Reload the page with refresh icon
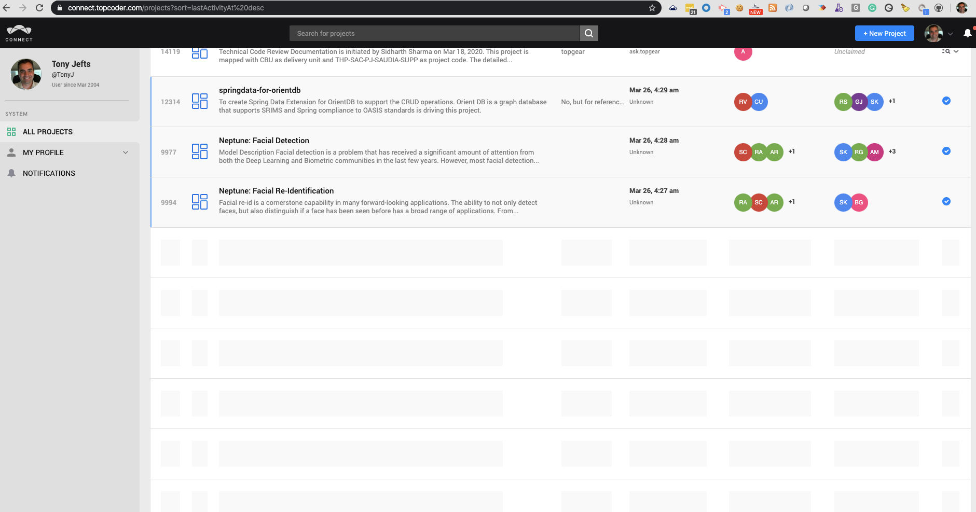Image resolution: width=976 pixels, height=512 pixels. coord(39,8)
